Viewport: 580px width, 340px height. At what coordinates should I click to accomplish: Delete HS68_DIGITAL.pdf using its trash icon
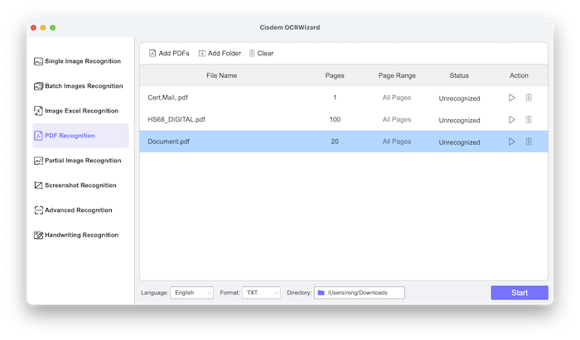(x=529, y=120)
